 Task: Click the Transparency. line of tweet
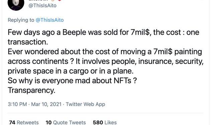point(31,90)
